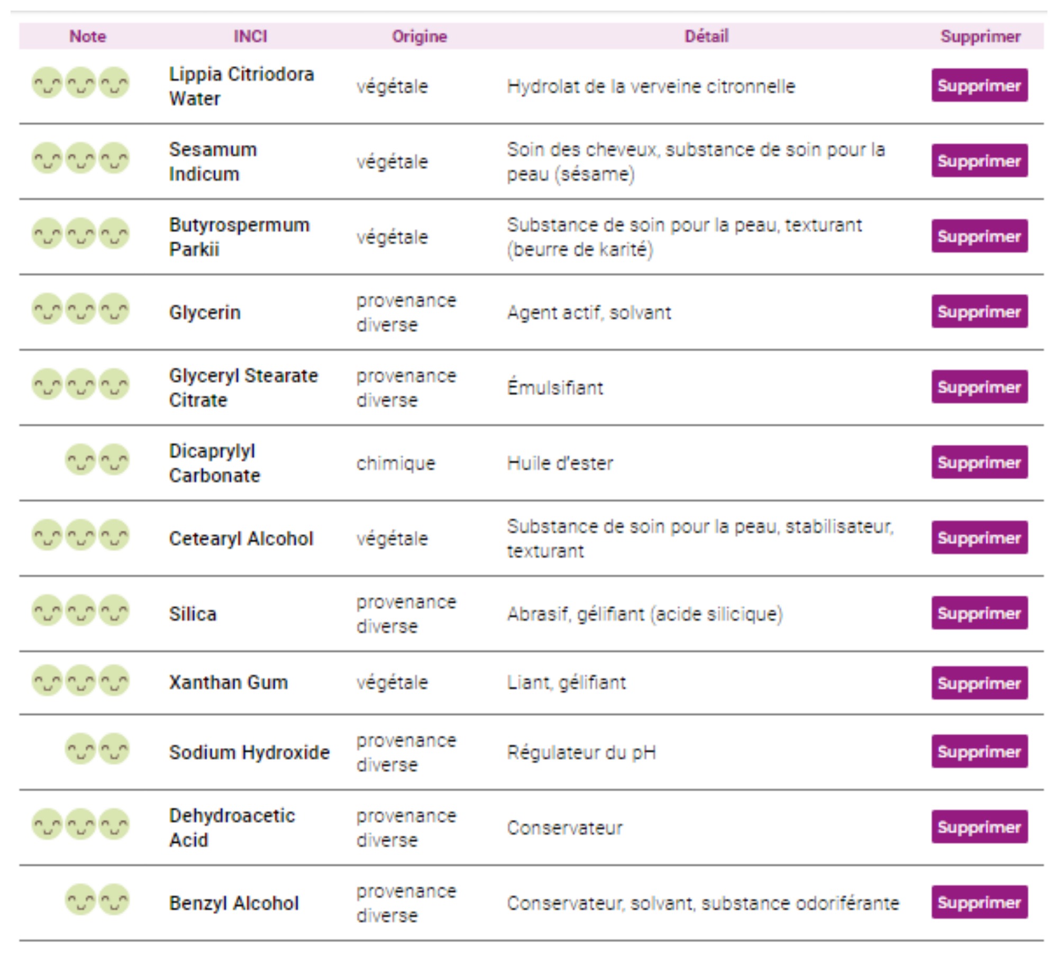The height and width of the screenshot is (959, 1058).
Task: Delete the Benzyl Alcohol entry
Action: 979,902
